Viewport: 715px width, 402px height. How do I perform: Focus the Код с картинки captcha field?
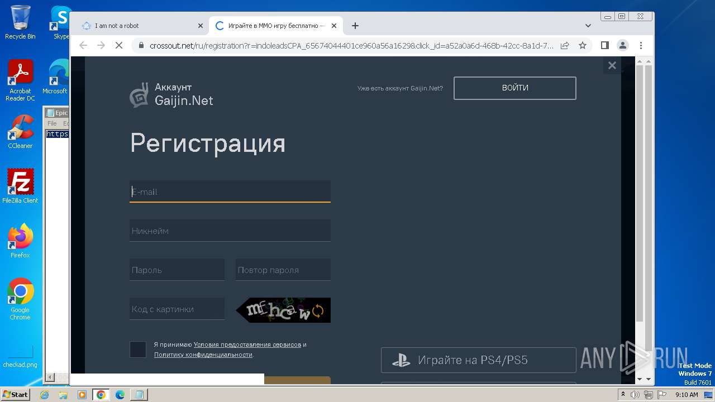coord(177,309)
